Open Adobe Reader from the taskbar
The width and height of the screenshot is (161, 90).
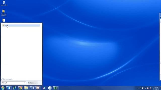click(38, 88)
